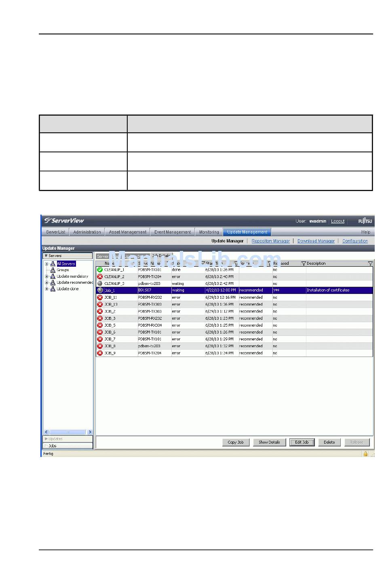Viewport: 384px width, 563px height.
Task: Open the Administration menu tab
Action: pos(87,232)
